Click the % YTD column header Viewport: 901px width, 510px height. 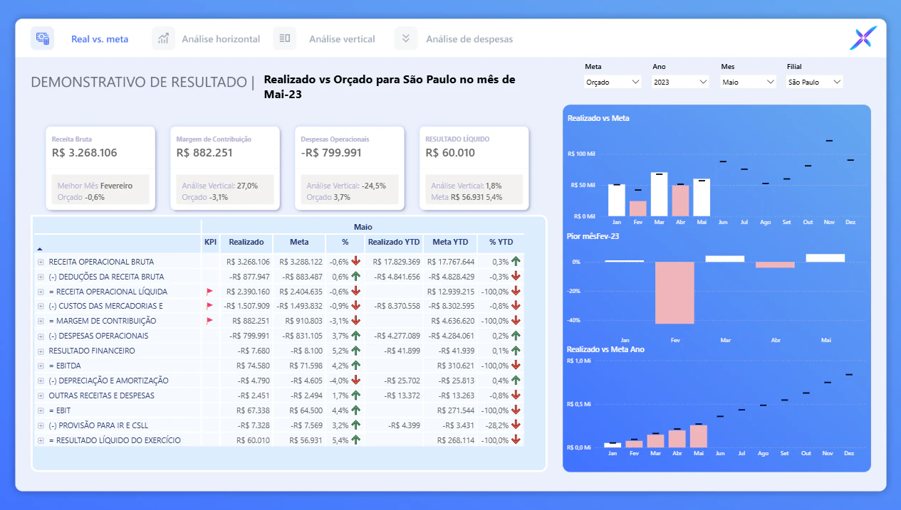(501, 242)
